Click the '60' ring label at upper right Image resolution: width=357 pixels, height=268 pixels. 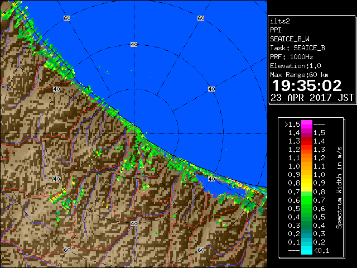point(201,18)
